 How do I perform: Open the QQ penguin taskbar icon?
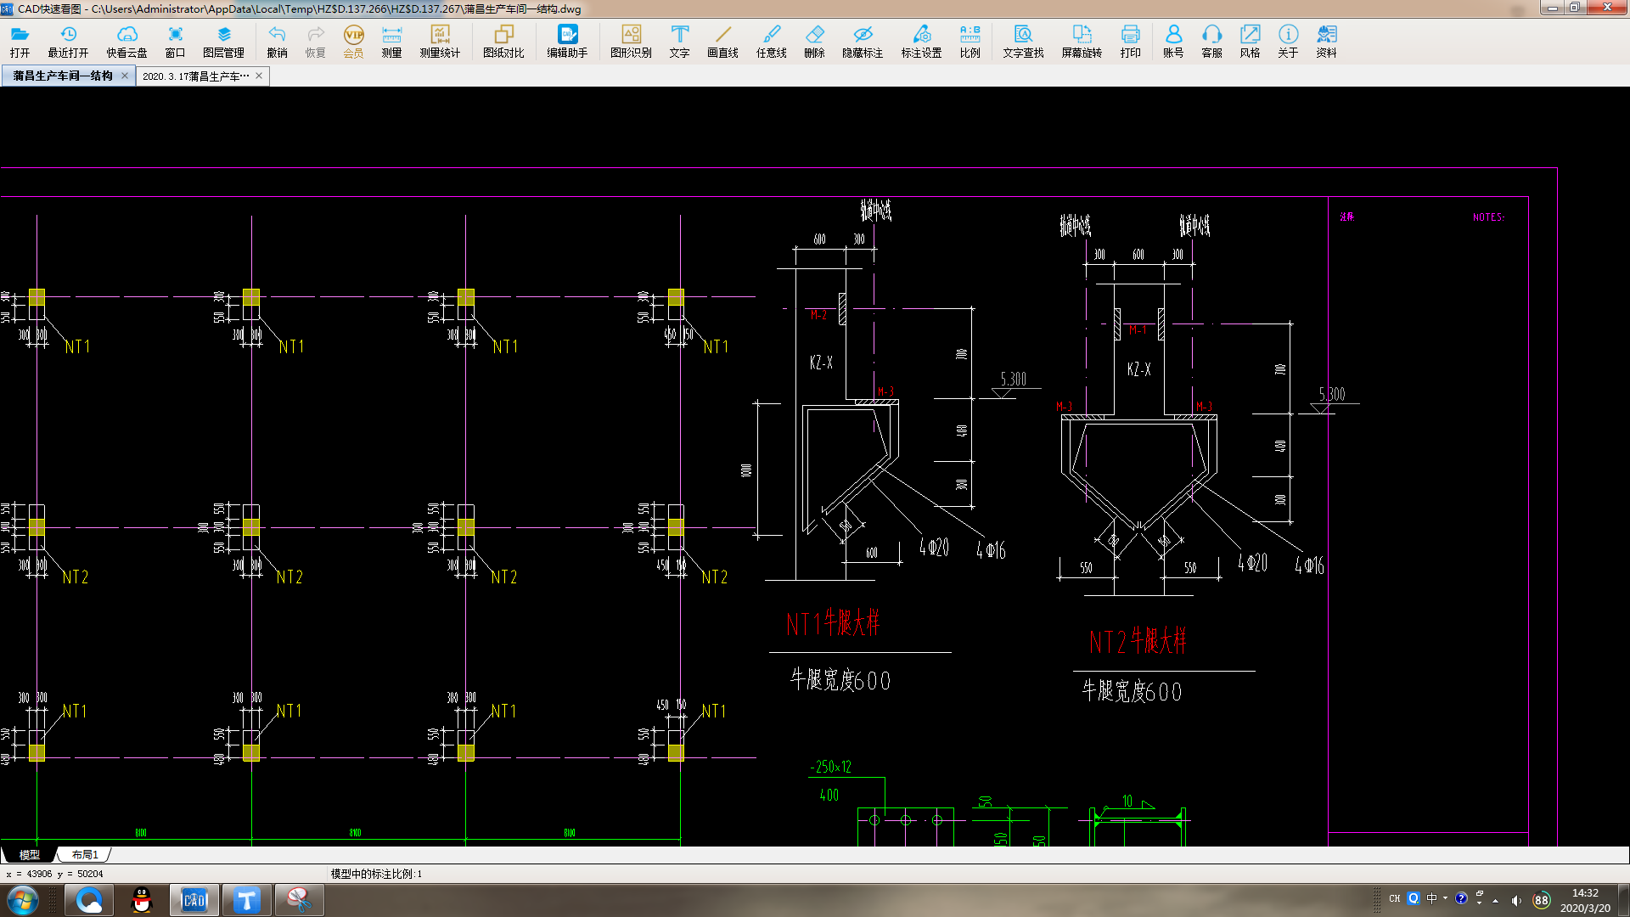pyautogui.click(x=142, y=900)
